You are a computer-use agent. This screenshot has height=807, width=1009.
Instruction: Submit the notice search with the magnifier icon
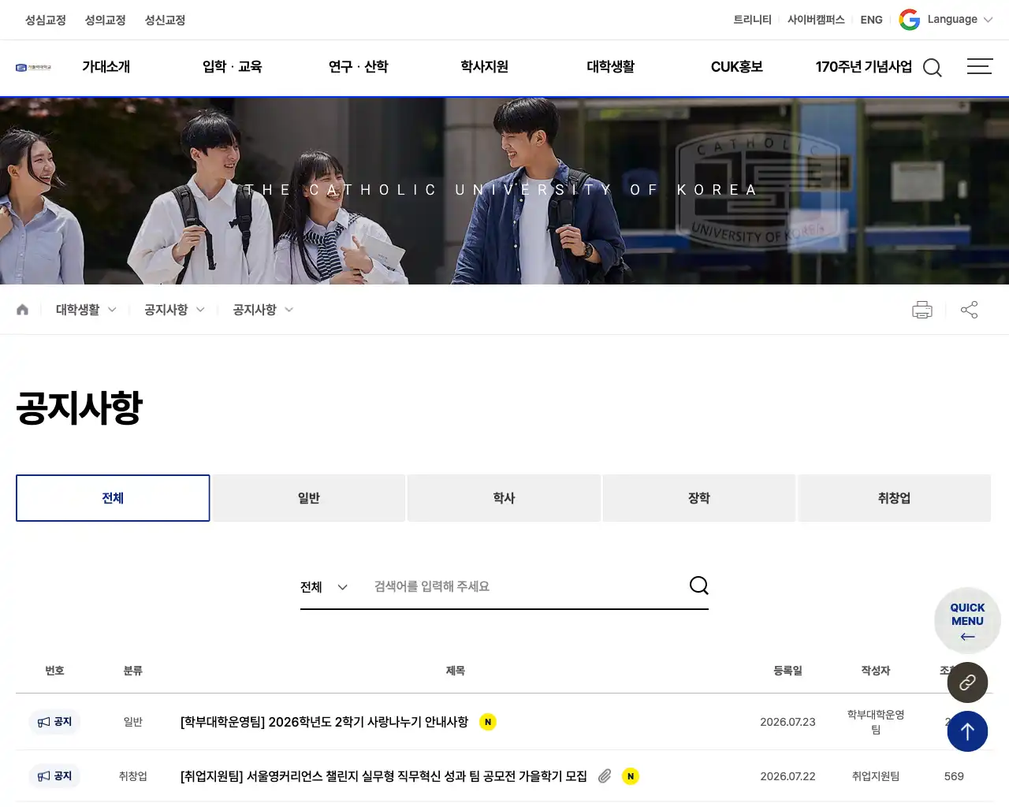(x=699, y=586)
